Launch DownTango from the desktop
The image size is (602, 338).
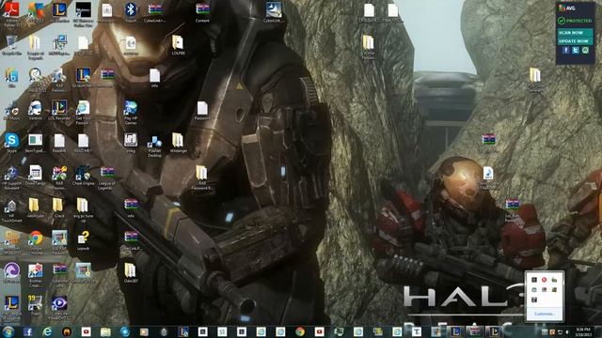coord(36,176)
